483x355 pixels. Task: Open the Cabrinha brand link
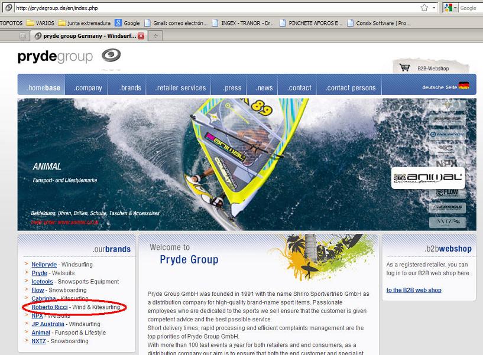pyautogui.click(x=44, y=298)
